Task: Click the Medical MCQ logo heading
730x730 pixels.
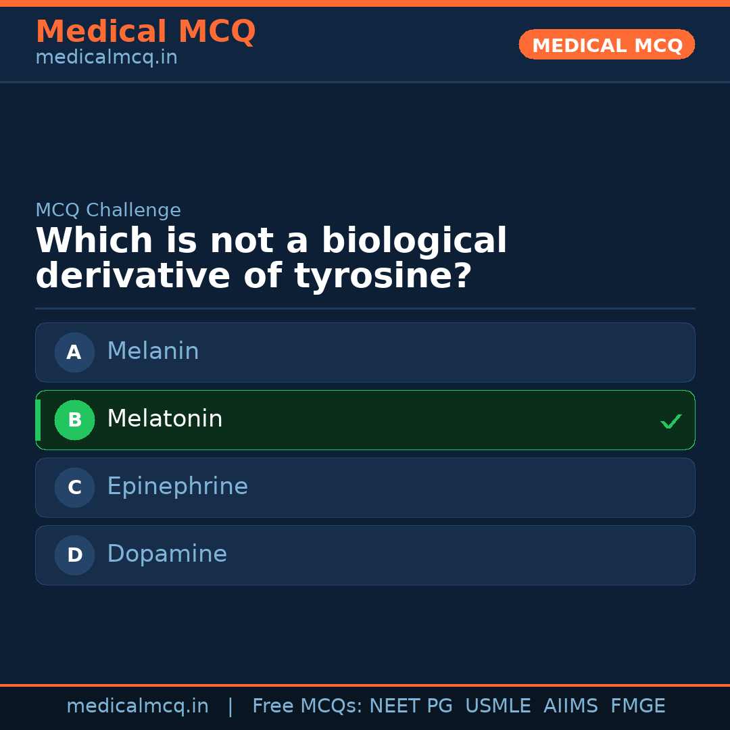Action: pos(145,32)
